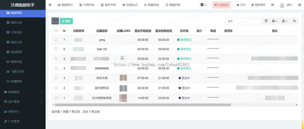
Task: Open the 跑腿列表 tab
Action: 173,5
